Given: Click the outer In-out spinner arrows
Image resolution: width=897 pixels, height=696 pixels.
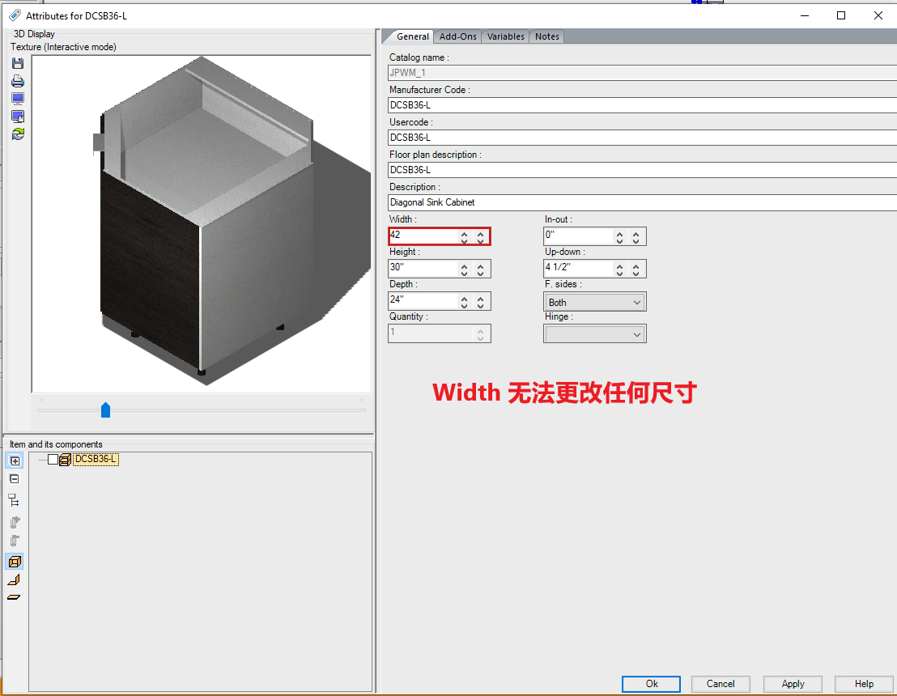Looking at the screenshot, I should point(636,237).
